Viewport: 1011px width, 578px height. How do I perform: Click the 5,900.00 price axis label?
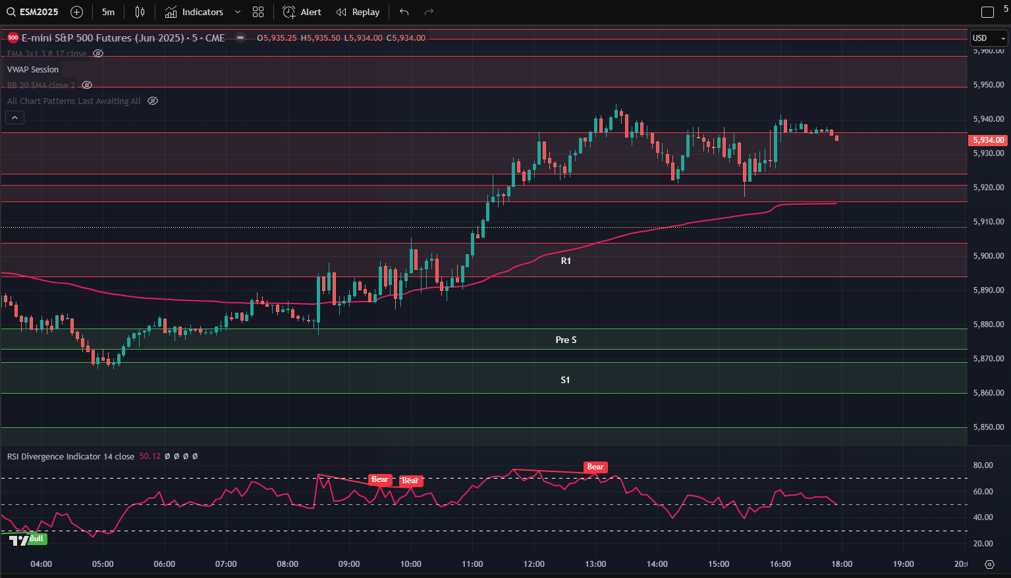(x=989, y=256)
